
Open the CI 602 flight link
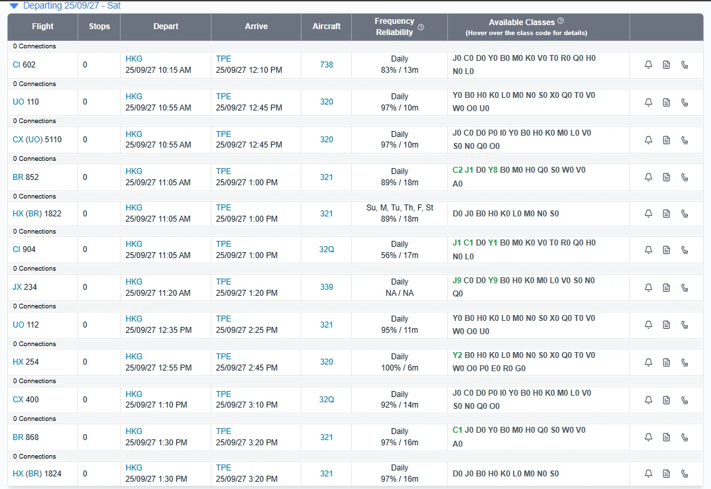click(24, 65)
